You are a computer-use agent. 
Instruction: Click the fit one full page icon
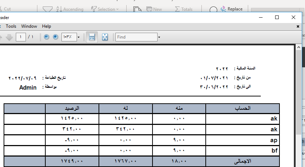pyautogui.click(x=105, y=37)
